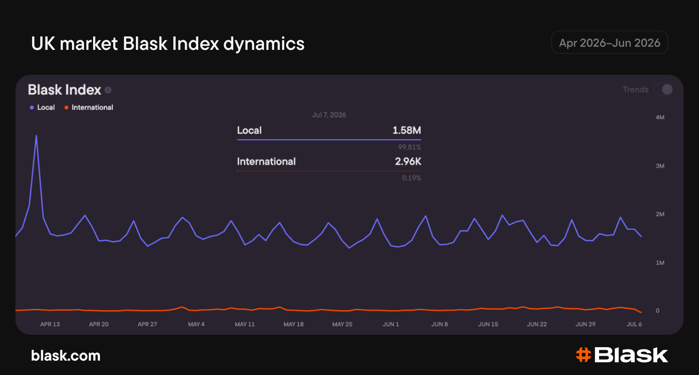Viewport: 699px width, 375px height.
Task: Click the MAY 4 axis label
Action: pos(196,324)
